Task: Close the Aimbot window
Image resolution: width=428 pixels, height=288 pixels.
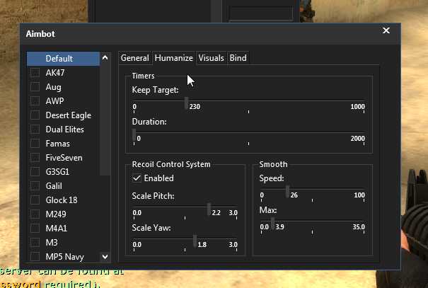Action: click(x=386, y=30)
